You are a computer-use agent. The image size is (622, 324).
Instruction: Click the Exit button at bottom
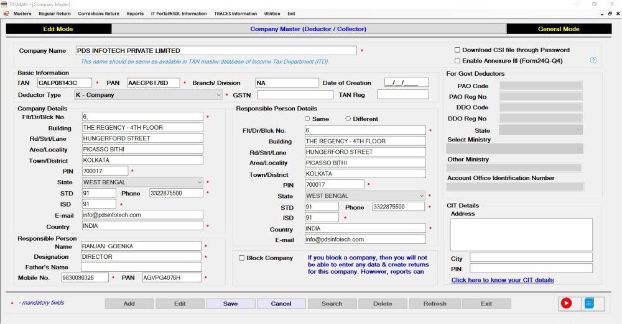486,304
